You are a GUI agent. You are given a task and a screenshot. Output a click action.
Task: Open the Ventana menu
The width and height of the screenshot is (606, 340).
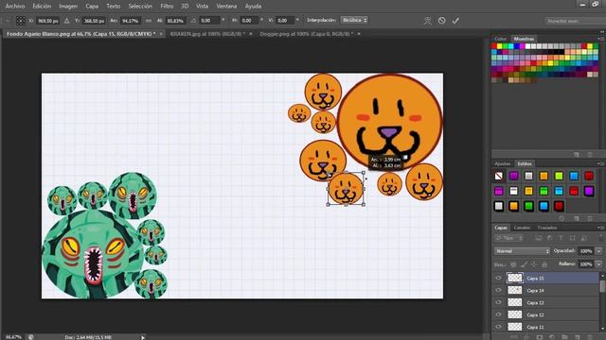226,7
